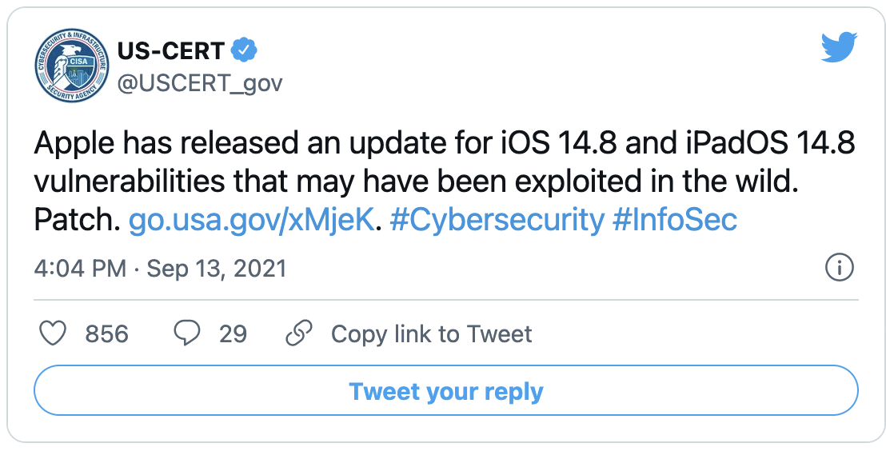Like the tweet with heart icon

pyautogui.click(x=53, y=333)
